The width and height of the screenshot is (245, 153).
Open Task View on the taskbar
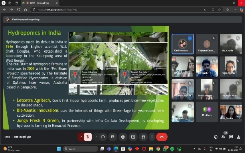click(102, 149)
